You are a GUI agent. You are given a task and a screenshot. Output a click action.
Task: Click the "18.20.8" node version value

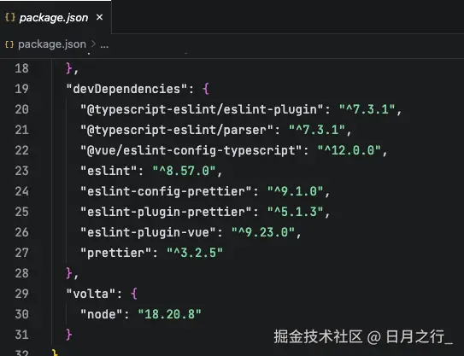click(169, 314)
